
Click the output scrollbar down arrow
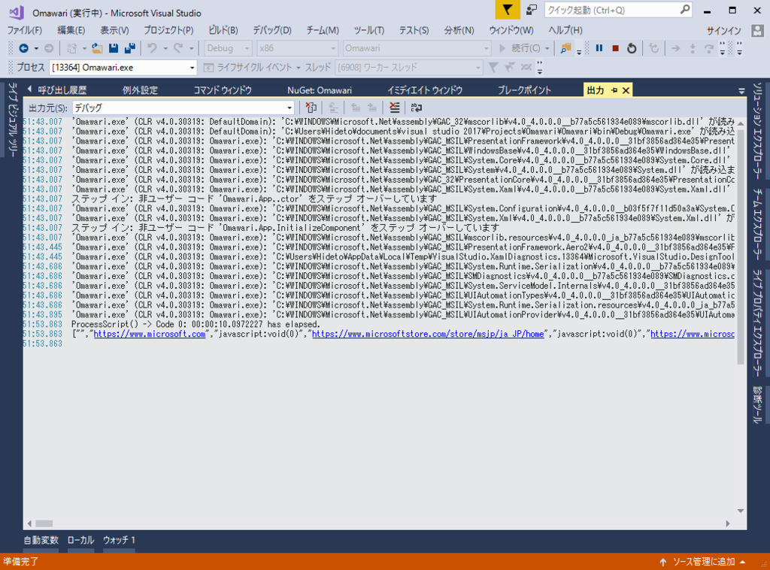tap(741, 511)
